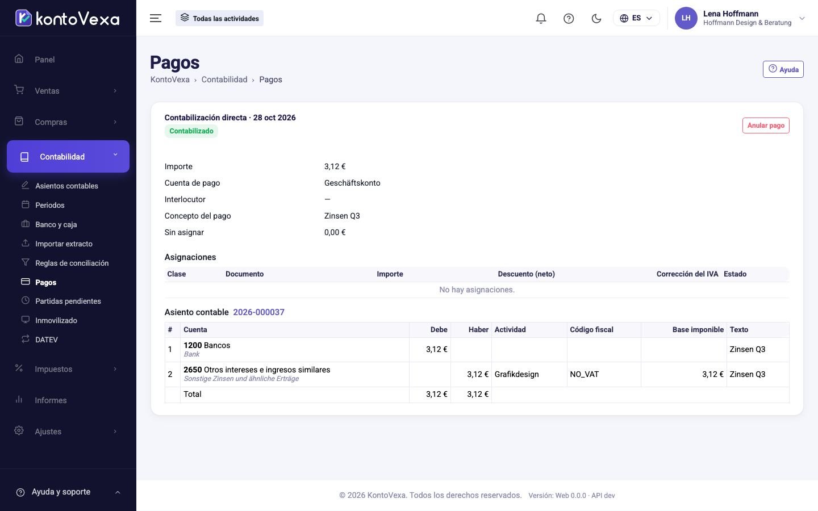Image resolution: width=818 pixels, height=511 pixels.
Task: Open the ES language dropdown
Action: pyautogui.click(x=636, y=18)
